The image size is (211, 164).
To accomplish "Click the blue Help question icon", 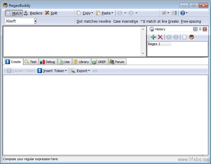I will [183, 13].
